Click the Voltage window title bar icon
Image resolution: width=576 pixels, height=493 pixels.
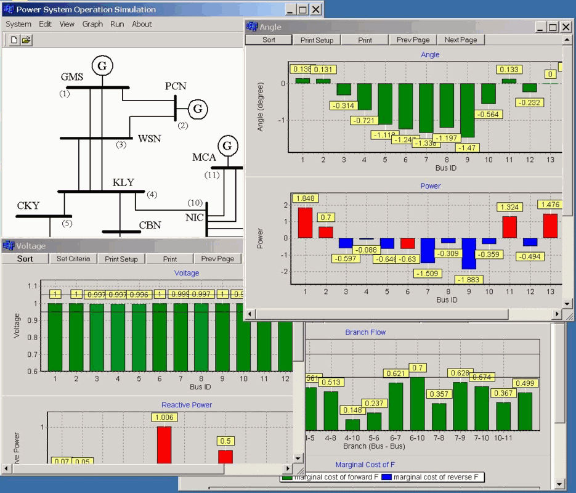8,246
